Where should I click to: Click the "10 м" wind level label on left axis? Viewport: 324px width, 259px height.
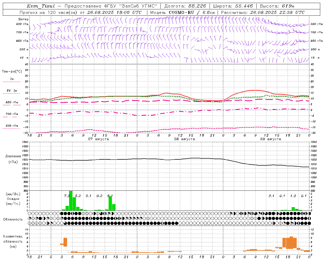click(x=24, y=58)
